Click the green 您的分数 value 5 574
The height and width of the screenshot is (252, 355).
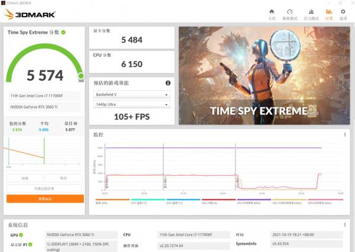[x=17, y=130]
